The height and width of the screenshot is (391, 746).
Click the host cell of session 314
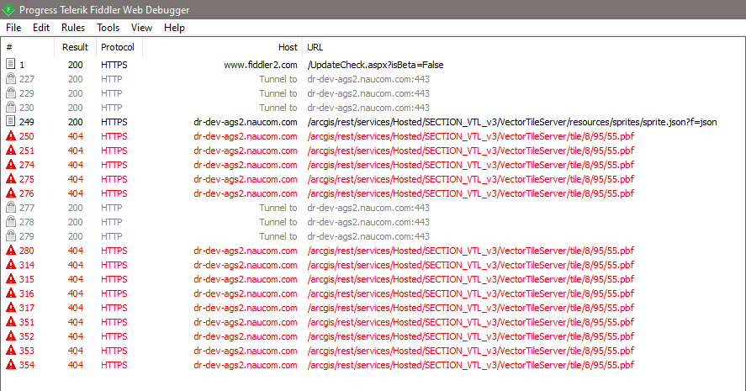[x=246, y=265]
